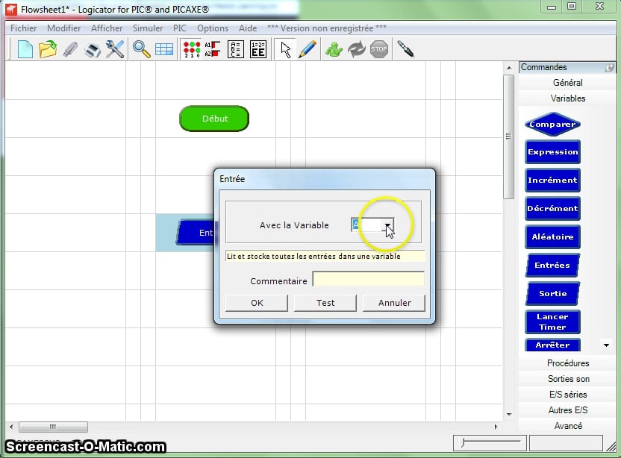
Task: Click into the Commentaire text field
Action: 368,279
